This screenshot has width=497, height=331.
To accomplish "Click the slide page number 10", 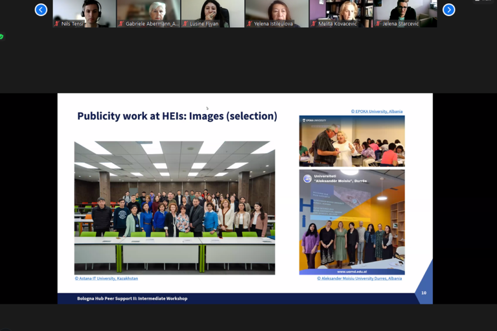I will click(x=424, y=293).
